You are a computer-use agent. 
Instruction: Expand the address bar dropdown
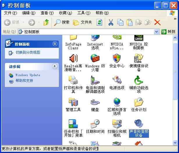[x=156, y=32]
